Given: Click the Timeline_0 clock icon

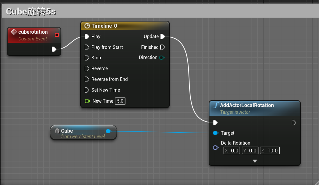Looking at the screenshot, I should point(87,26).
